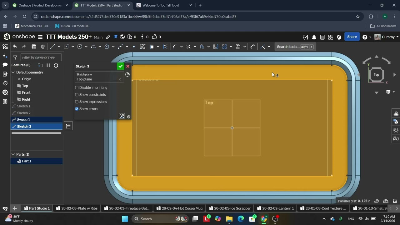Select the Front plane in feature tree
This screenshot has width=400, height=225.
coord(26,92)
